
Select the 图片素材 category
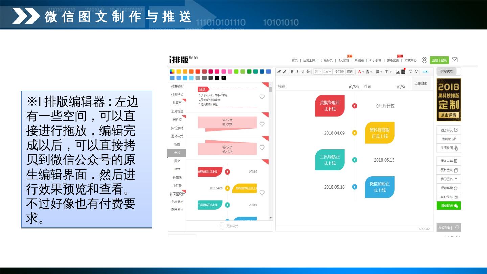point(177,209)
